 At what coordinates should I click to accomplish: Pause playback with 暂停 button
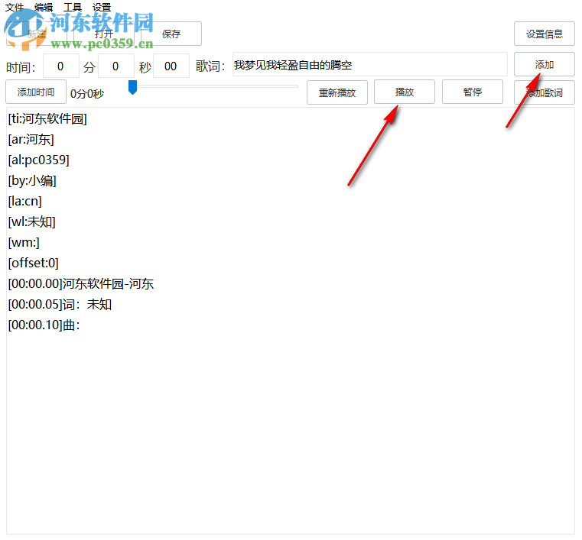click(473, 92)
